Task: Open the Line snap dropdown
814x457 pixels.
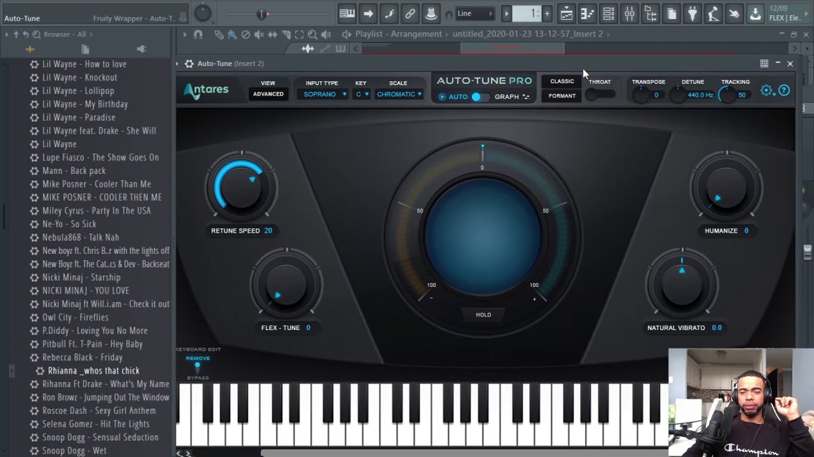Action: pyautogui.click(x=474, y=13)
